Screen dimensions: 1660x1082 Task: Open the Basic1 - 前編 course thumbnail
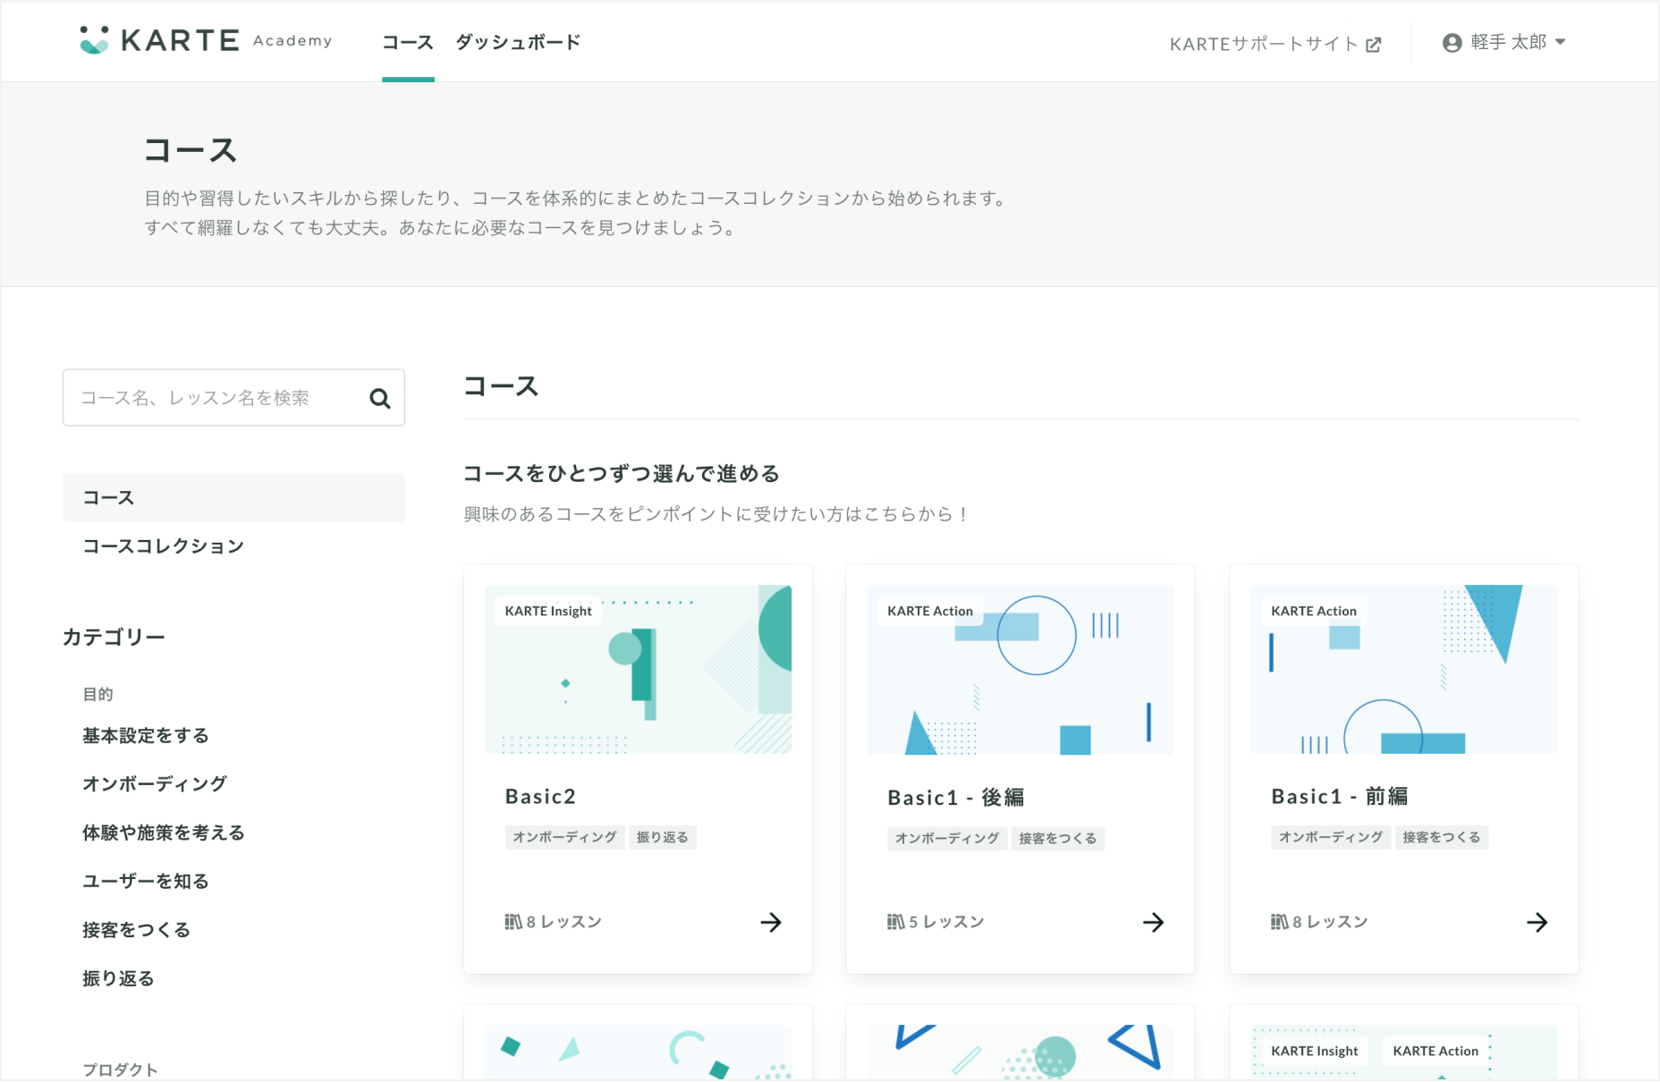(x=1404, y=670)
